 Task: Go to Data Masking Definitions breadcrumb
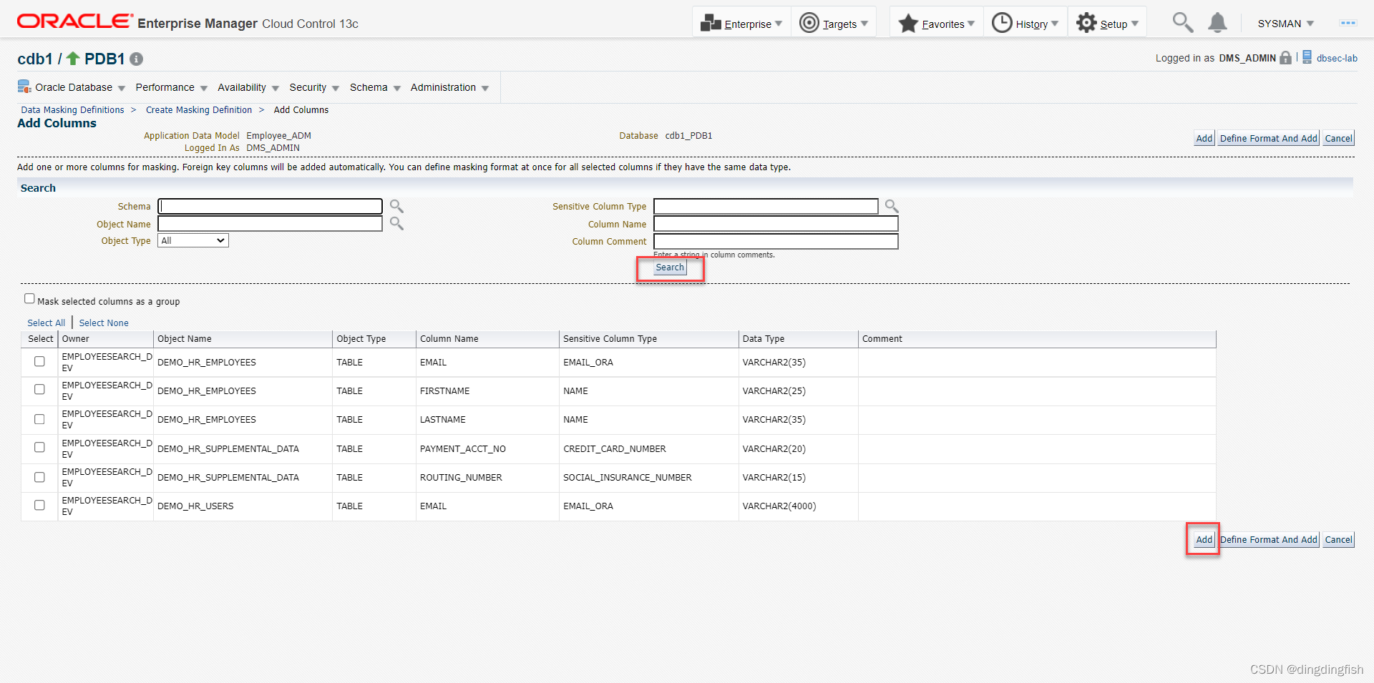click(x=72, y=110)
